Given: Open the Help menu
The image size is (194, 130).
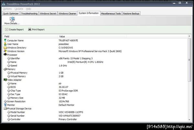Looking at the screenshot, I should click(28, 9).
